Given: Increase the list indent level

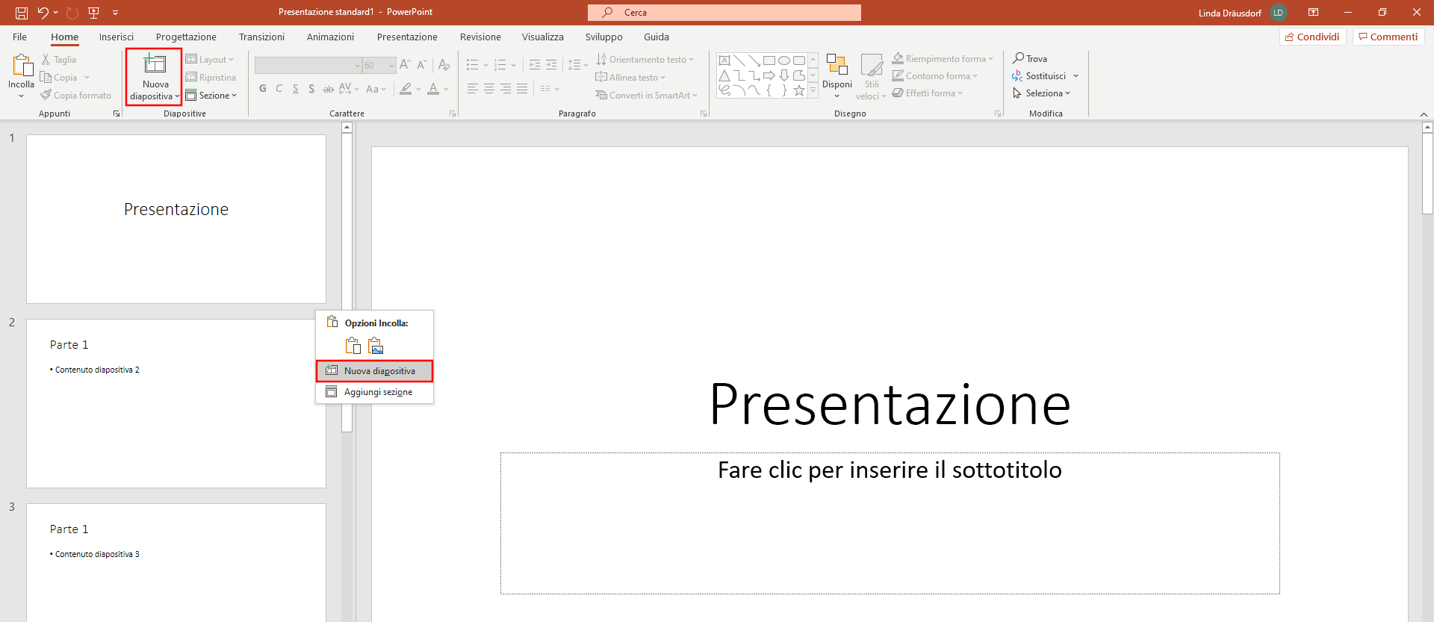Looking at the screenshot, I should (551, 65).
